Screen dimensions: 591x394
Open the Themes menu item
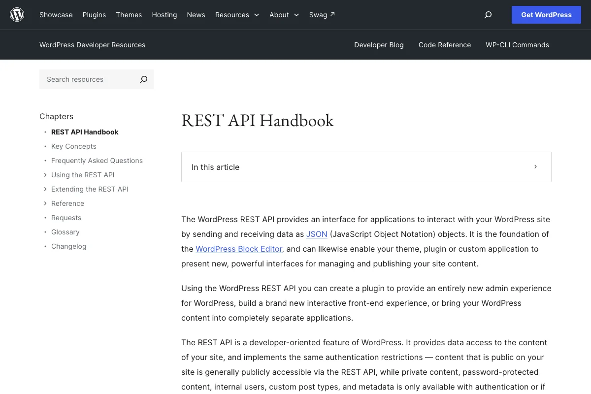pyautogui.click(x=129, y=15)
